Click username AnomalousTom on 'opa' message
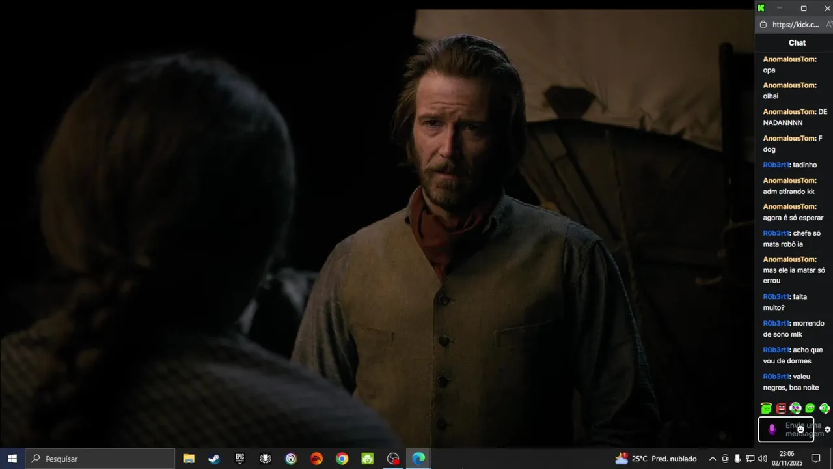 [x=789, y=59]
